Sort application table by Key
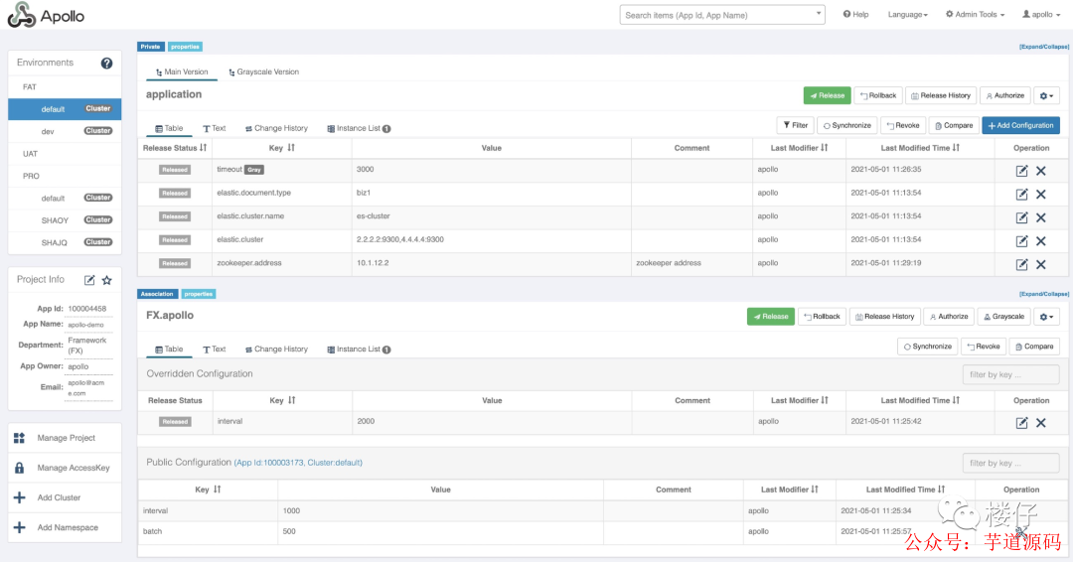The image size is (1073, 562). pos(291,148)
